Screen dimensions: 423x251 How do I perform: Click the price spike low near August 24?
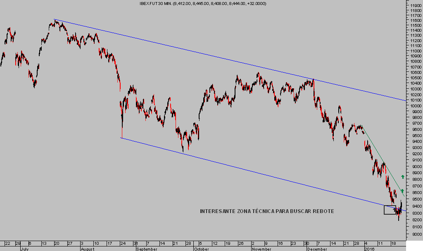122,136
